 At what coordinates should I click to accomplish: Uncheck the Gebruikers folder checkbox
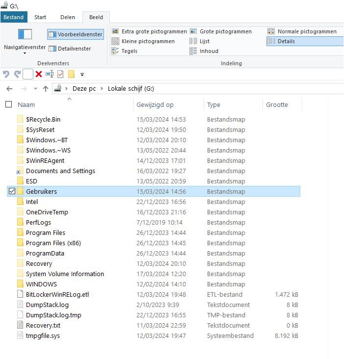coord(12,191)
